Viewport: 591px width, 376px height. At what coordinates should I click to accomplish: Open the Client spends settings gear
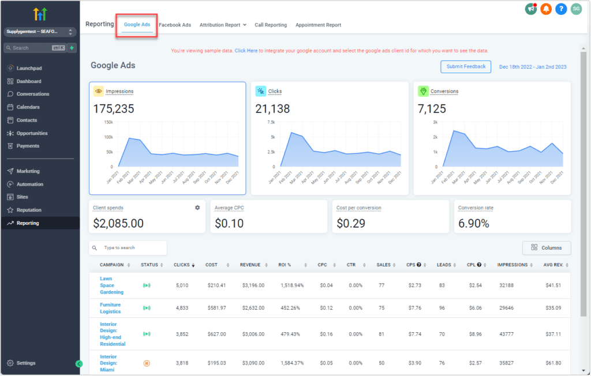tap(197, 207)
